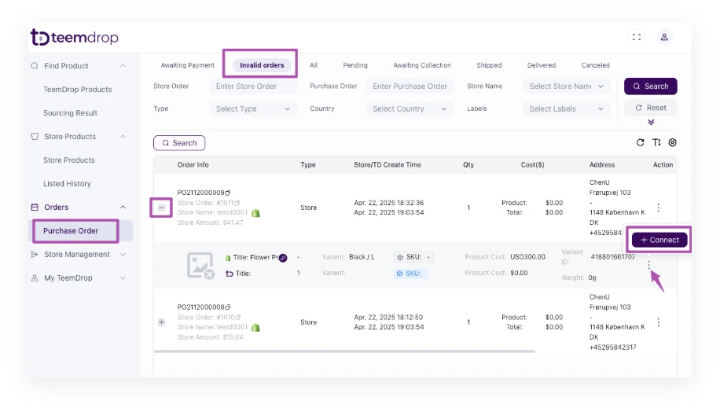Open the Select Country dropdown
720x412 pixels.
tap(410, 109)
